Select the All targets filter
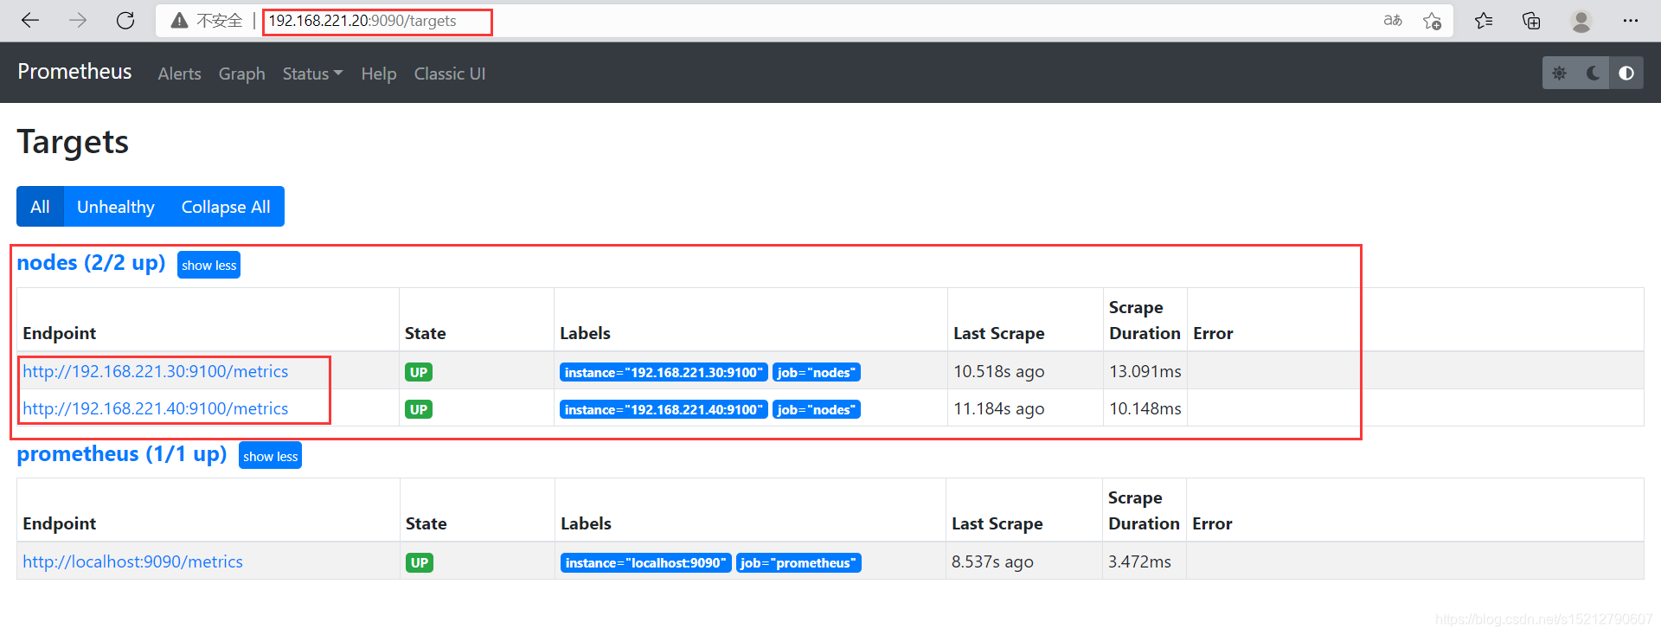Viewport: 1661px width, 635px height. [x=40, y=207]
